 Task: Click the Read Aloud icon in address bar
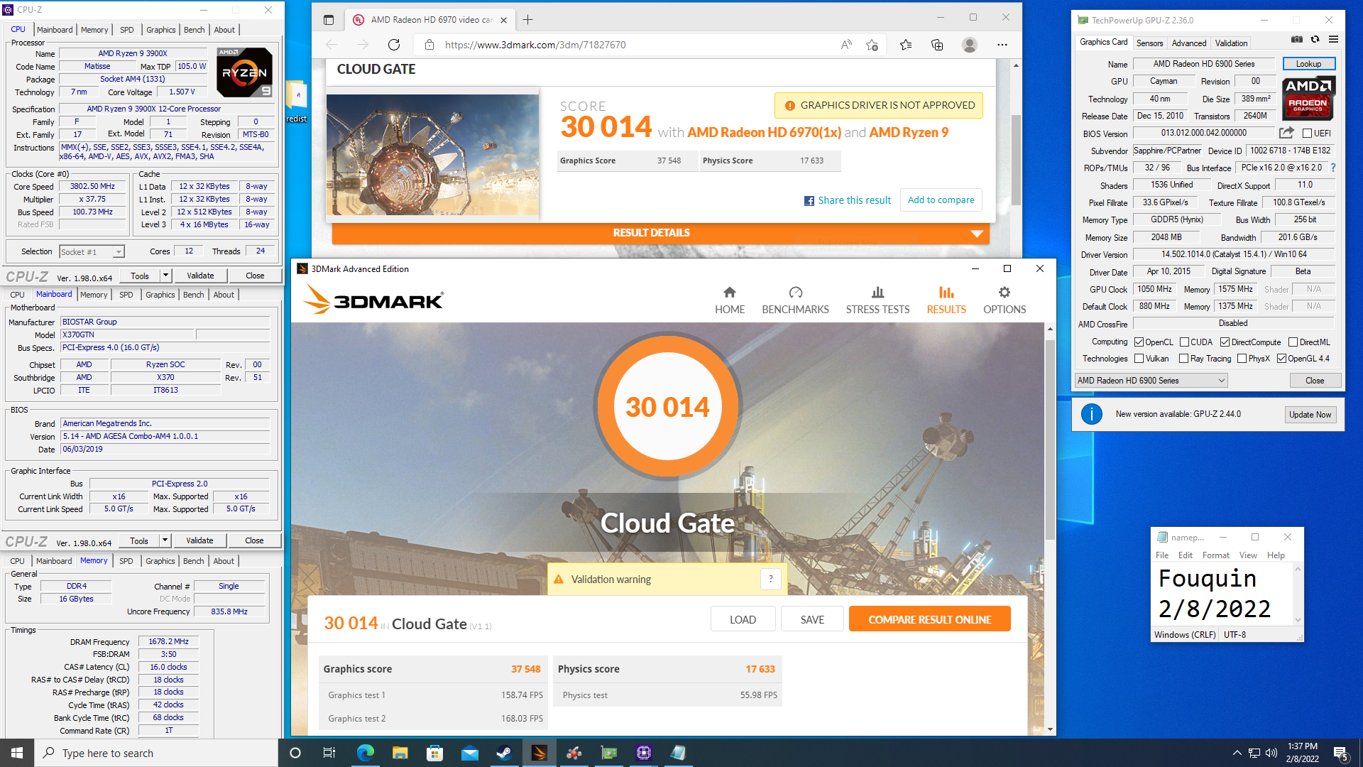pos(846,45)
